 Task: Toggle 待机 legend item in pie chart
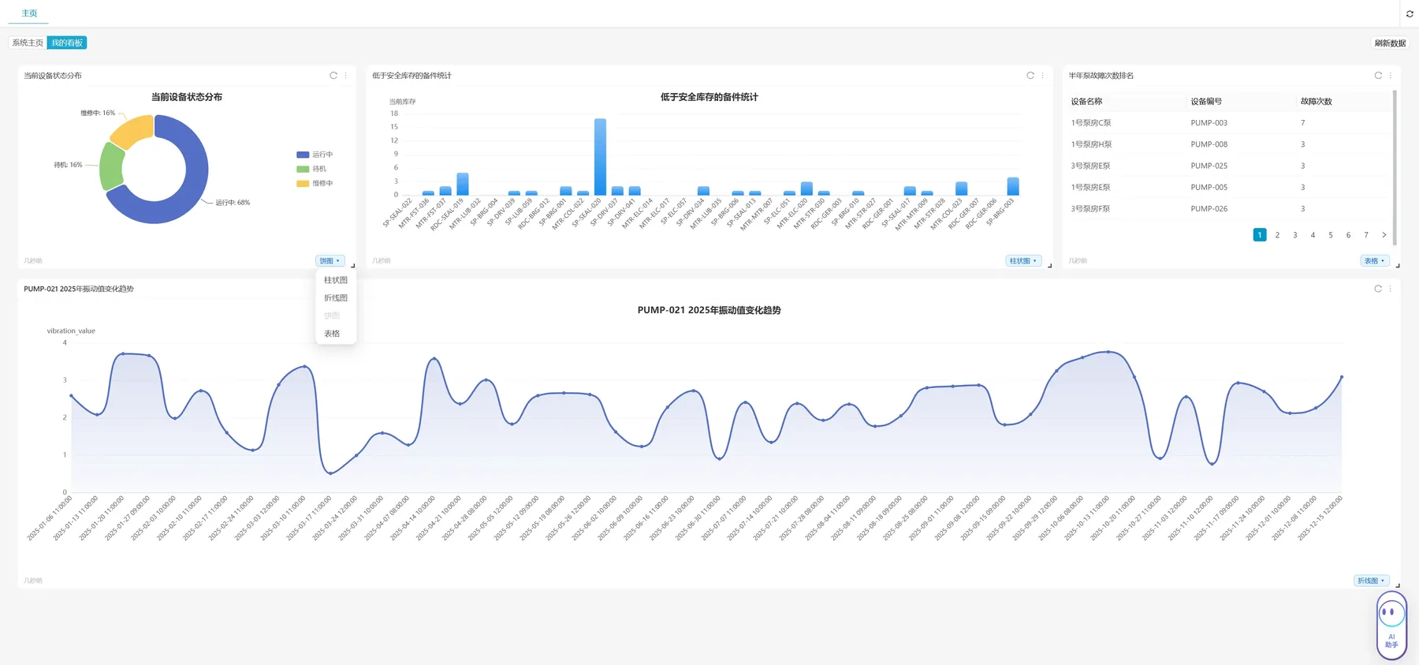point(311,169)
